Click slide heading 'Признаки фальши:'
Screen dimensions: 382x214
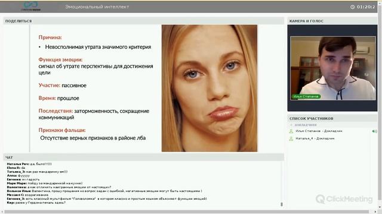62,130
